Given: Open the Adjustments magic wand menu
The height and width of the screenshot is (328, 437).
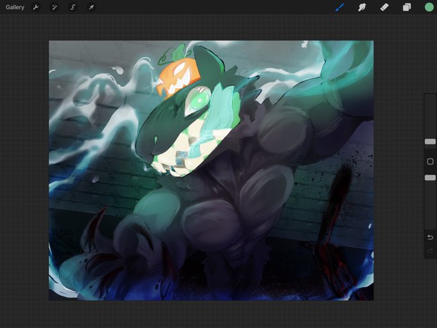Looking at the screenshot, I should (x=55, y=7).
